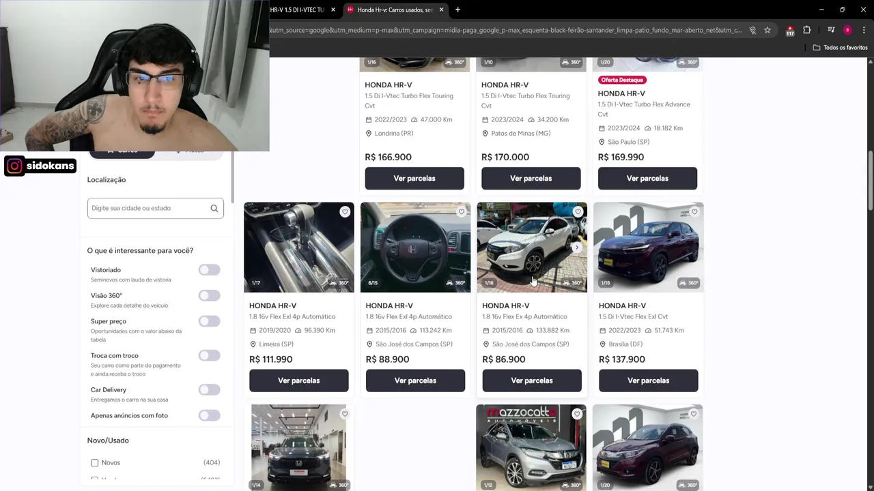Click the Novo/Usado section heading
874x491 pixels.
click(x=108, y=441)
